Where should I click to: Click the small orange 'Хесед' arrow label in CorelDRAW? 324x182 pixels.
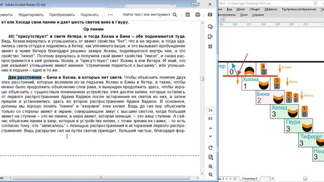tap(309, 96)
